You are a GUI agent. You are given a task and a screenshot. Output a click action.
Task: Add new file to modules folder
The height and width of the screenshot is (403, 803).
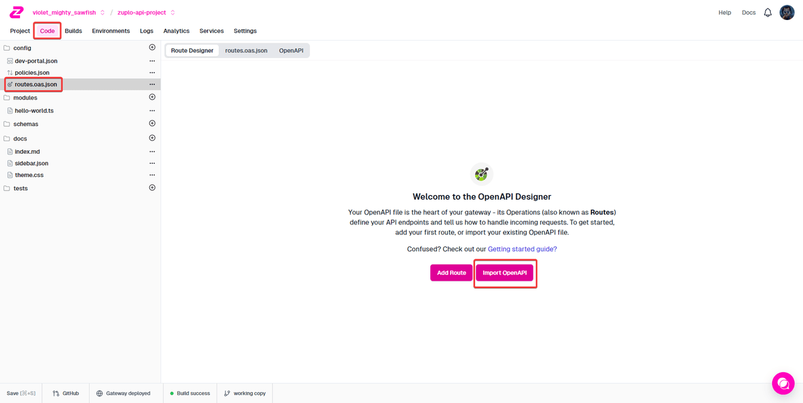152,98
